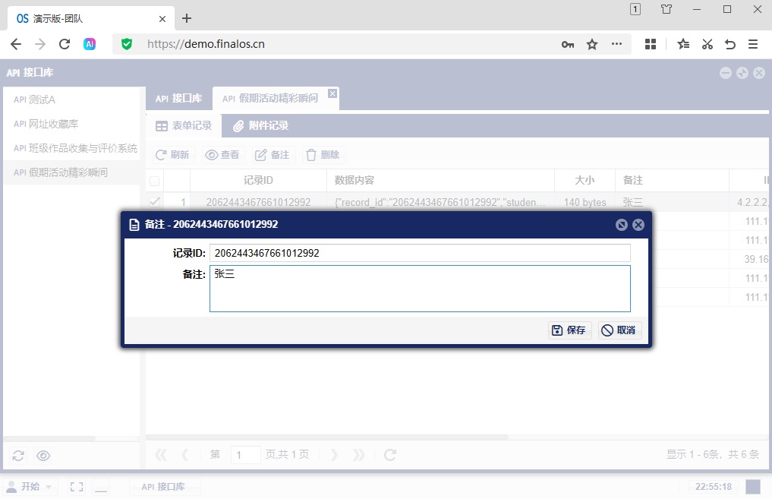Close the API 接口库 inner window

click(759, 73)
